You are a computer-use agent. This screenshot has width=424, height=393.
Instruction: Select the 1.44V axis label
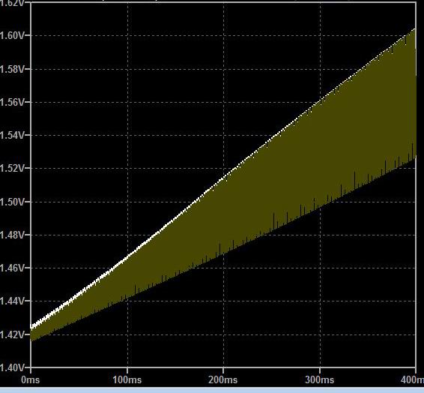(12, 301)
